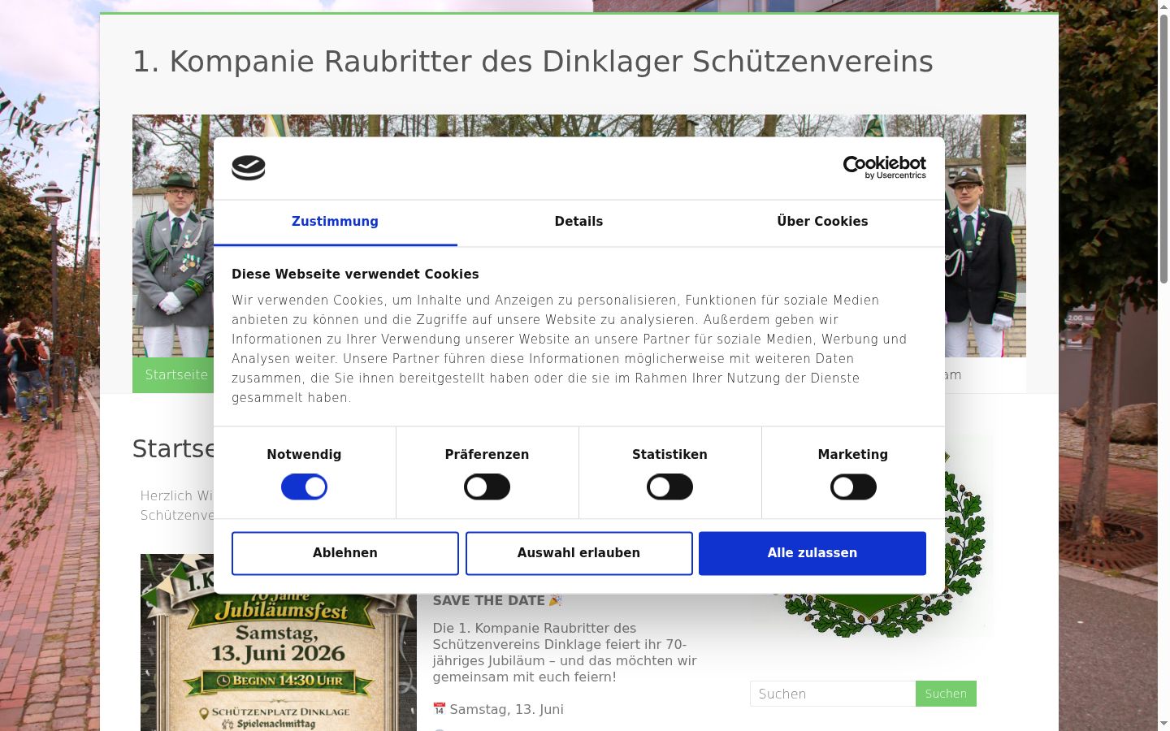Click the site title 1. Kompanie Raubritter
1170x731 pixels.
coord(533,62)
